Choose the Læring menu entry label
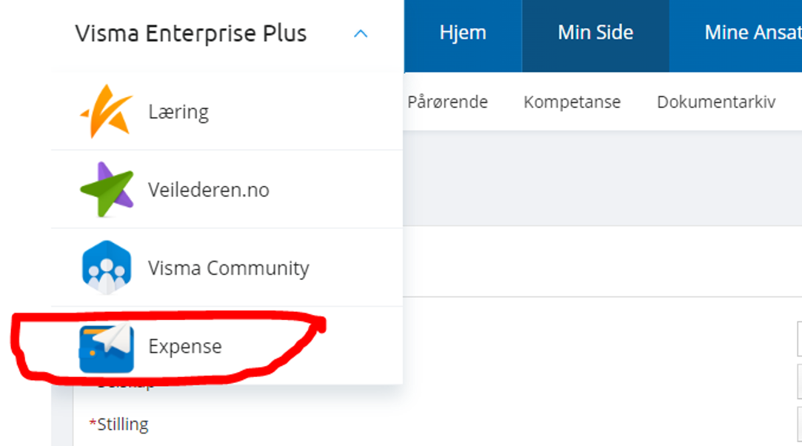The image size is (802, 446). point(178,112)
